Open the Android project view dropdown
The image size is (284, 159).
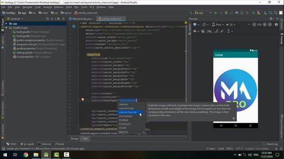[x=15, y=19]
